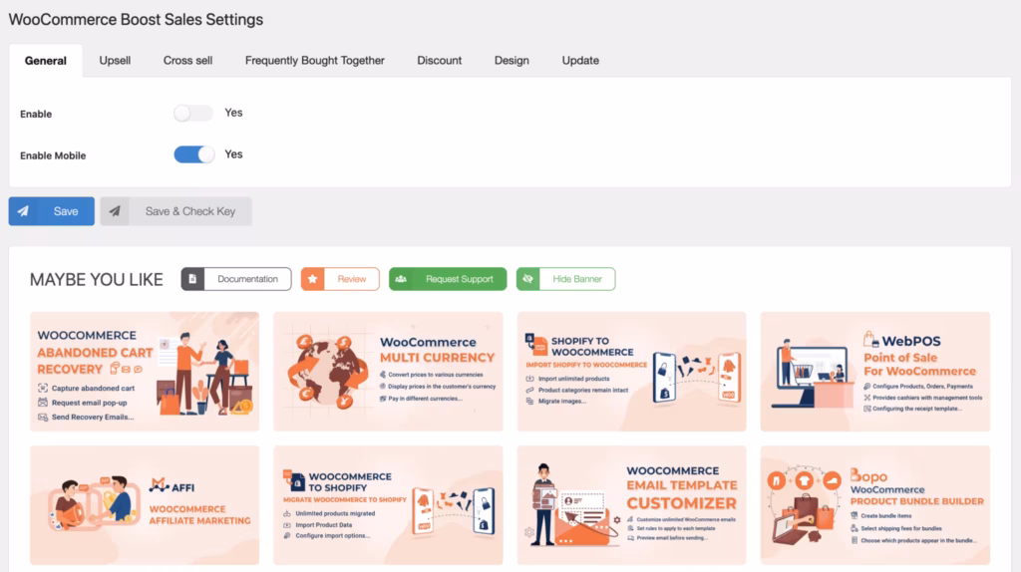This screenshot has height=572, width=1021.
Task: Open the Documentation link
Action: coord(236,279)
